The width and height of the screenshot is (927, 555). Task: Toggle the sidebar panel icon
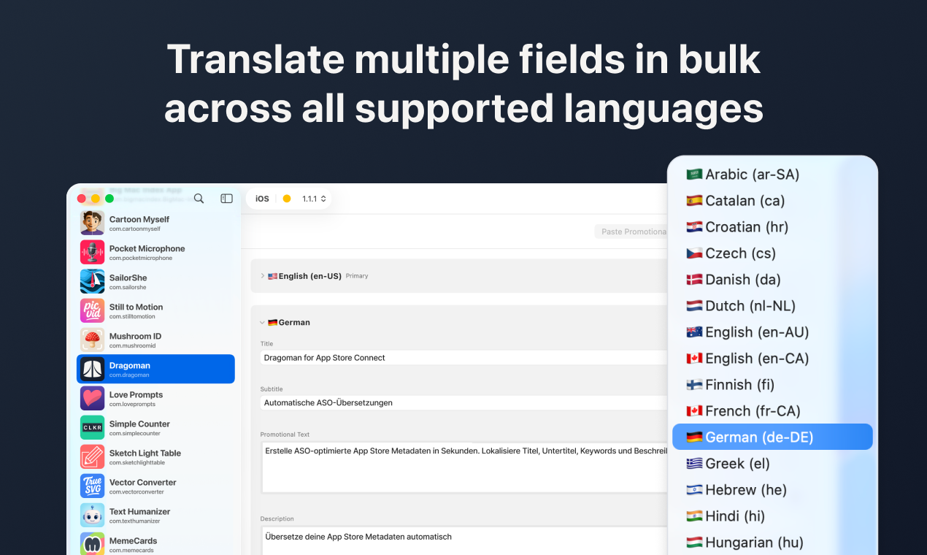click(x=227, y=198)
